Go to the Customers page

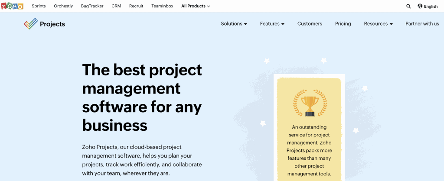click(x=310, y=24)
